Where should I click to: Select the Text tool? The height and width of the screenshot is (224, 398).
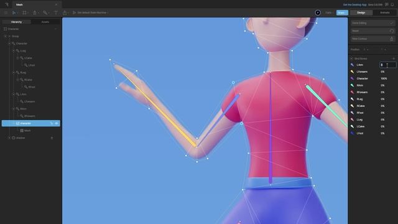point(56,12)
